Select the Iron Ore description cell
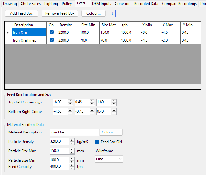This screenshot has height=175, width=206. 29,32
